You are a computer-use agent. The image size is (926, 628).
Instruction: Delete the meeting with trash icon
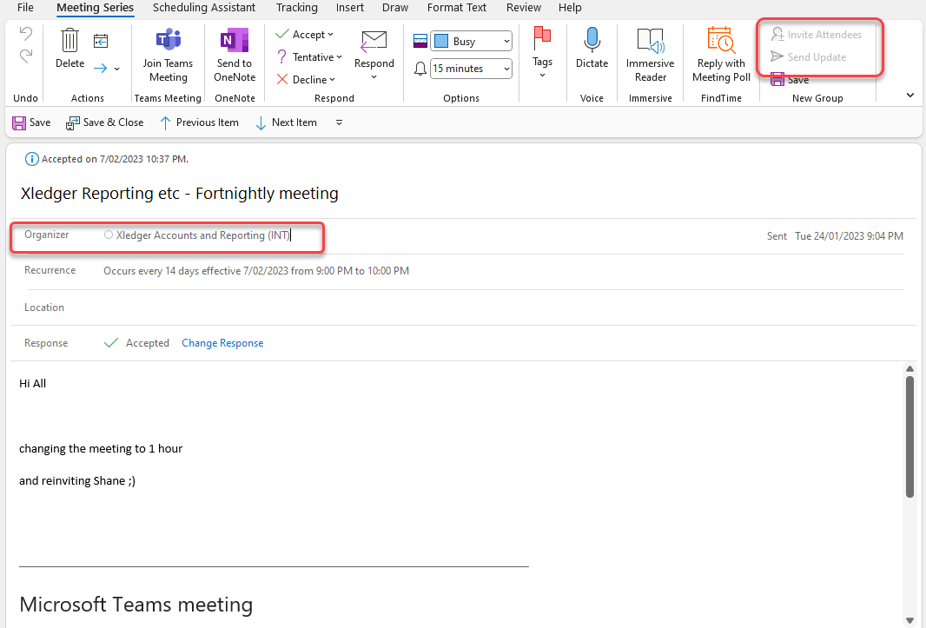point(69,48)
